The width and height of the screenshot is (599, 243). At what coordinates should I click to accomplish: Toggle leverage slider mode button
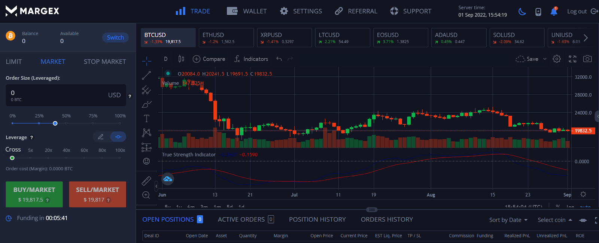(118, 137)
